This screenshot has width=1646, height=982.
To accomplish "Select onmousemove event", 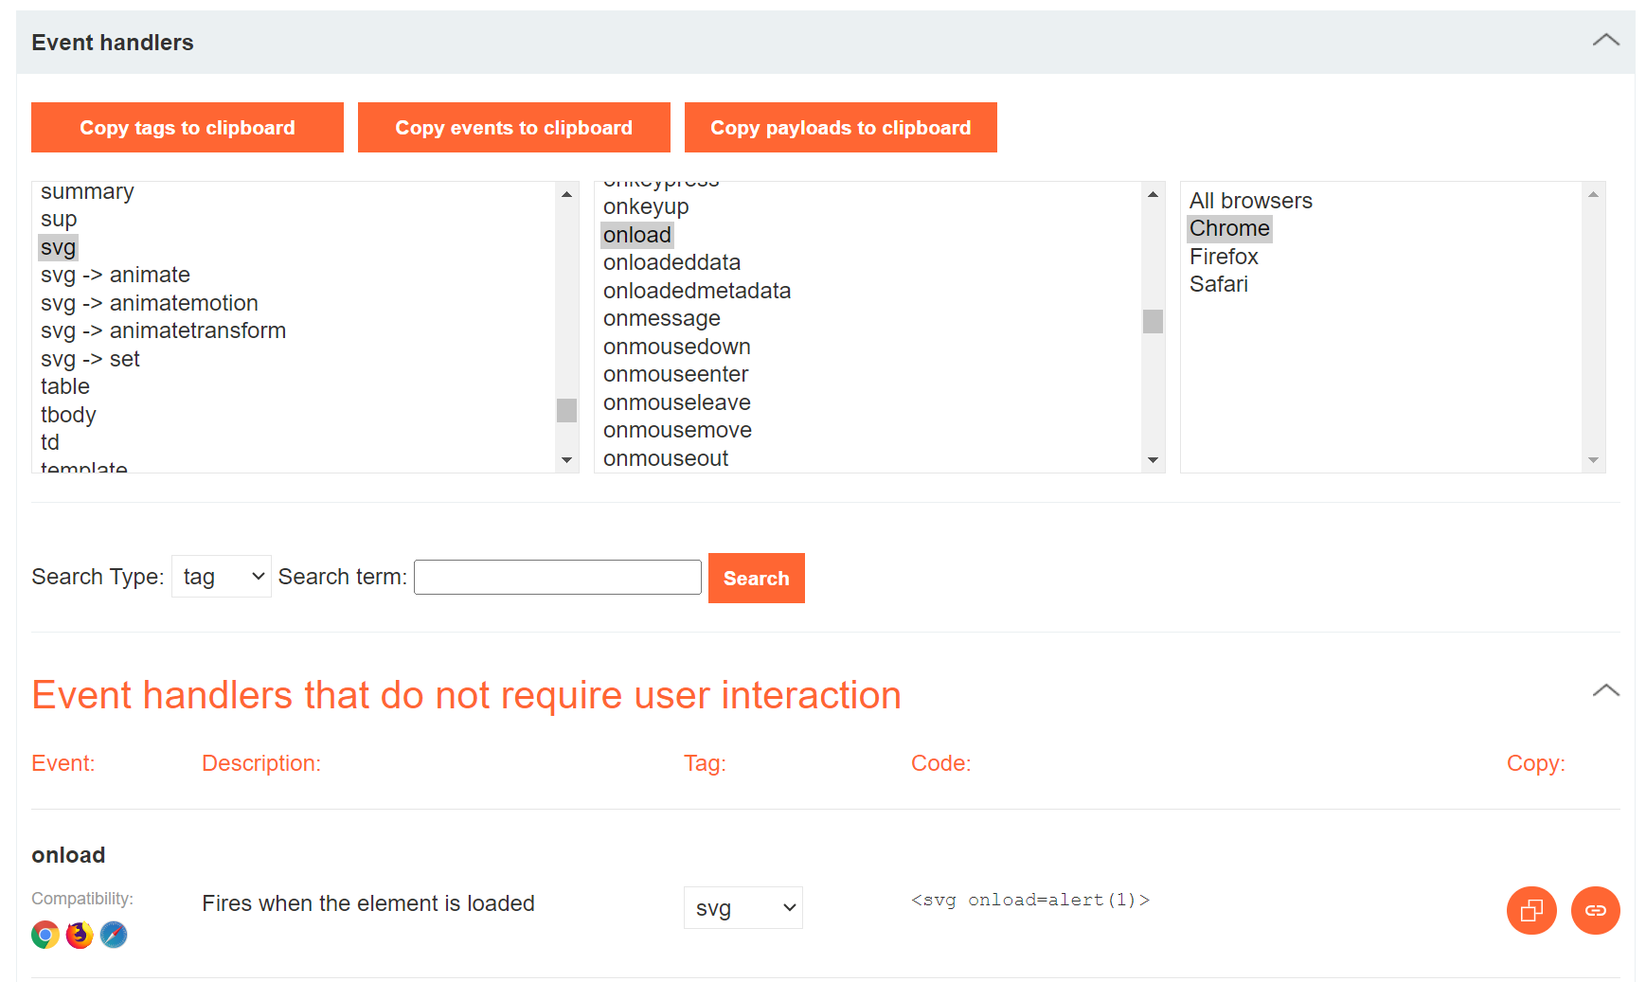I will point(677,430).
